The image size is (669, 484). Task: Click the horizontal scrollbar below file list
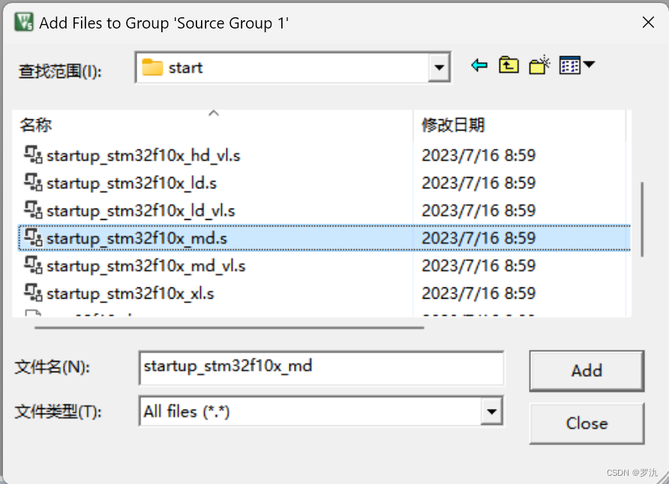pyautogui.click(x=229, y=328)
